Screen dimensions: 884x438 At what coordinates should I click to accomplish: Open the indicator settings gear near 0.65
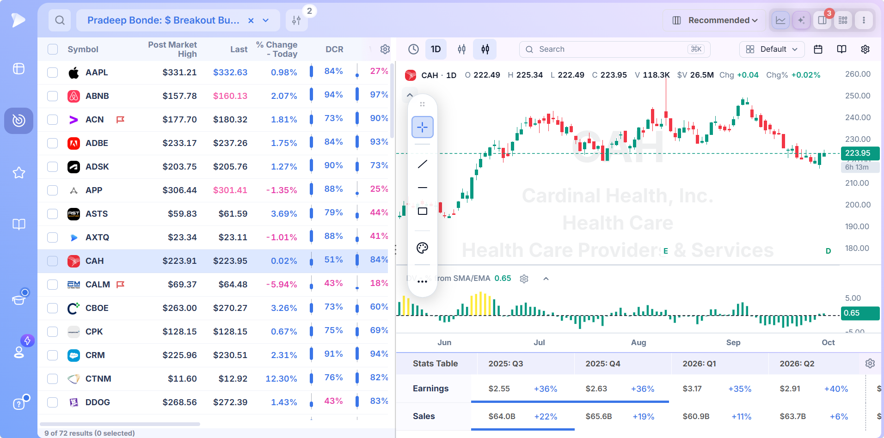[524, 279]
